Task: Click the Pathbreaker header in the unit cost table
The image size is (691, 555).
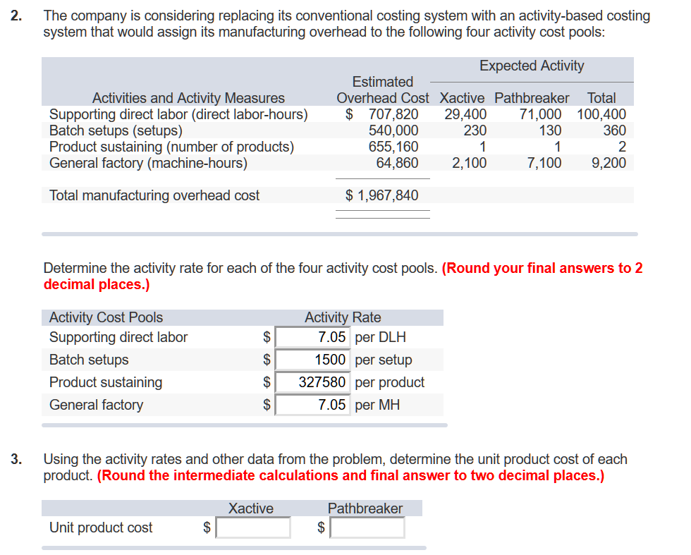Action: click(365, 508)
